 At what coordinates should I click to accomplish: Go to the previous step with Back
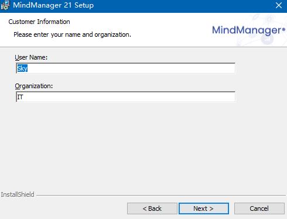pyautogui.click(x=152, y=208)
